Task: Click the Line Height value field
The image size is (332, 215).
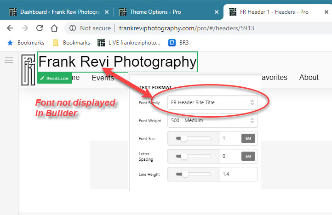Action: 238,174
